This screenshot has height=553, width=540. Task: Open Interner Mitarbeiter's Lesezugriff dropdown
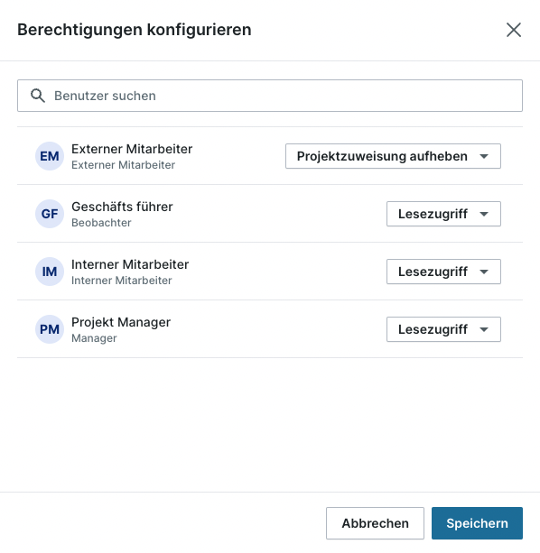click(443, 272)
